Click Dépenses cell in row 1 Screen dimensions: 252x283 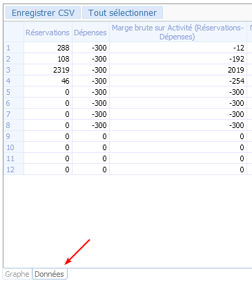pos(90,48)
